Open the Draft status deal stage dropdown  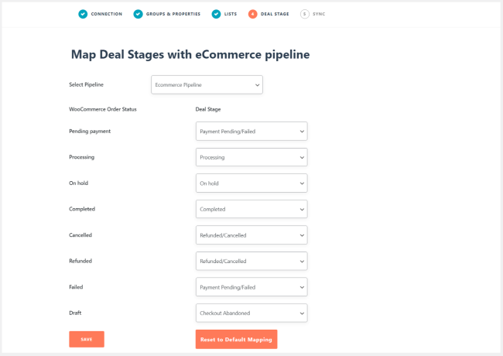(251, 313)
